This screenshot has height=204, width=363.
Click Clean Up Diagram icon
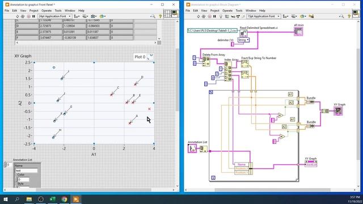tap(311, 16)
